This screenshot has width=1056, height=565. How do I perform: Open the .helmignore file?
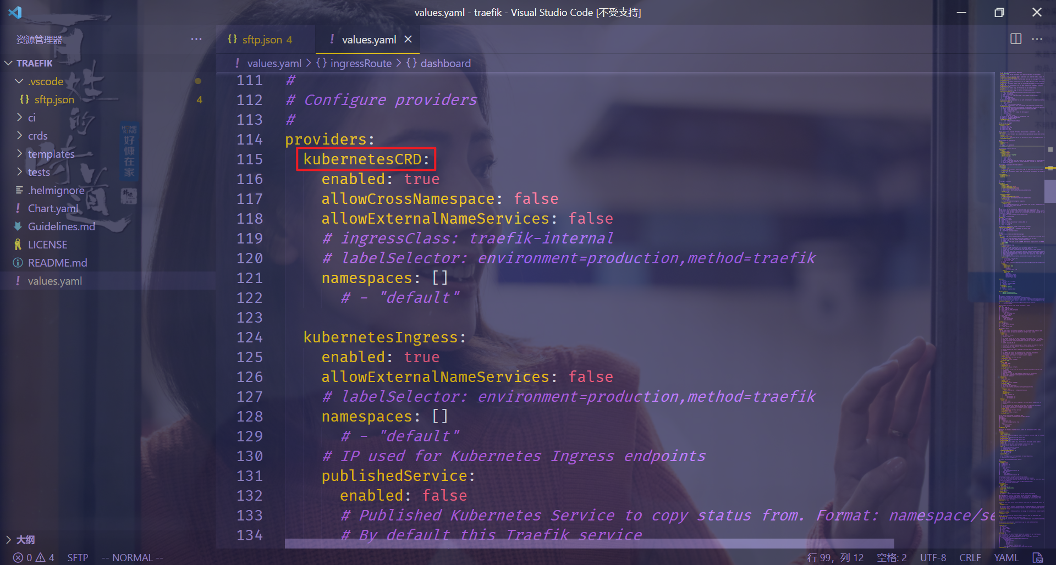(56, 190)
